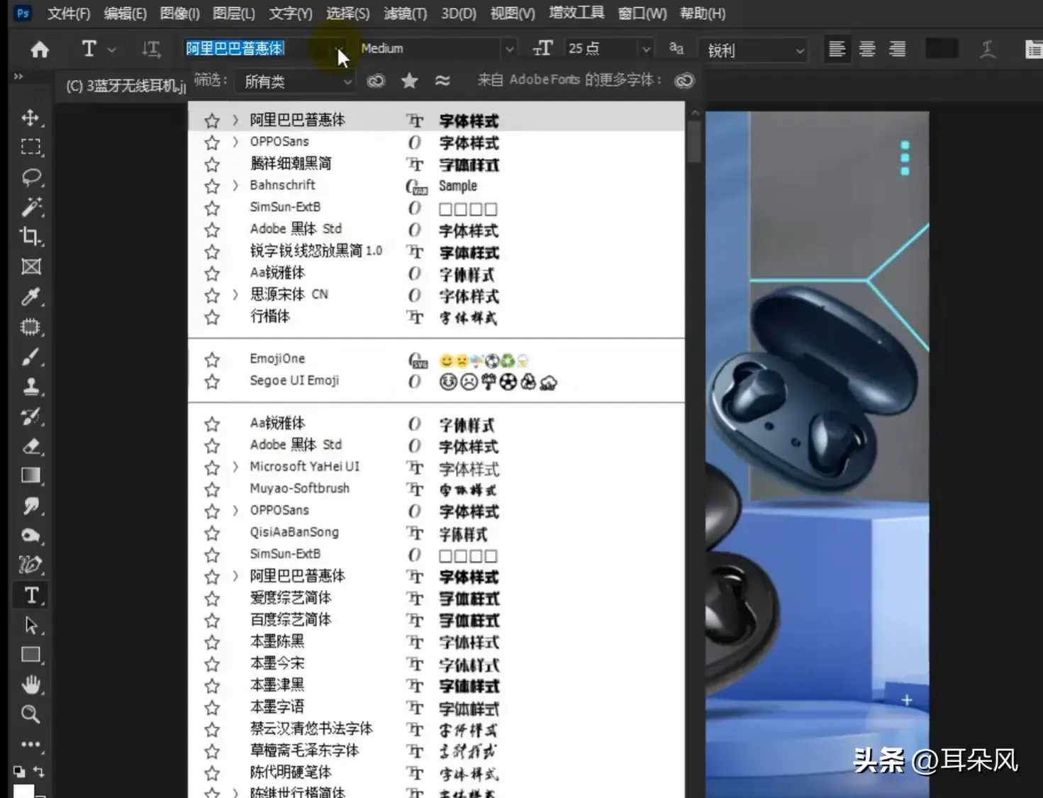This screenshot has height=798, width=1043.
Task: Open the 窗口(W) menu
Action: point(642,13)
